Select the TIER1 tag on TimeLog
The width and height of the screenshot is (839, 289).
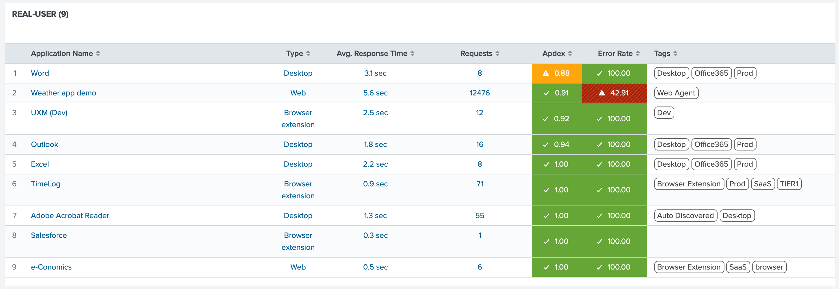[x=789, y=184]
